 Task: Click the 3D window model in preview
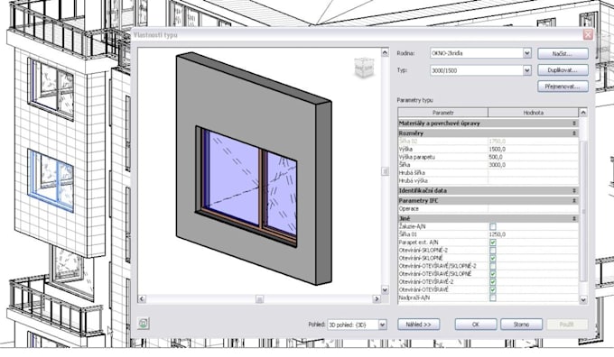(x=254, y=169)
